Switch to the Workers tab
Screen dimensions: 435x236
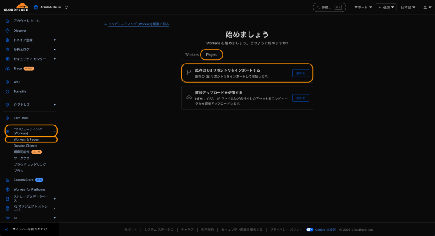[192, 55]
